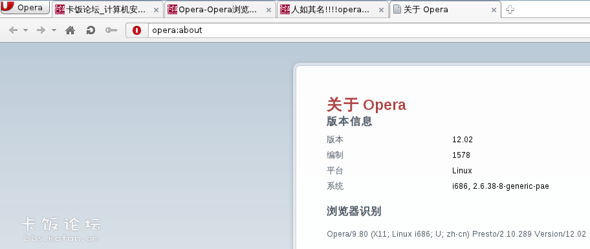Click the 系统 row label
This screenshot has height=249, width=590.
pyautogui.click(x=335, y=186)
